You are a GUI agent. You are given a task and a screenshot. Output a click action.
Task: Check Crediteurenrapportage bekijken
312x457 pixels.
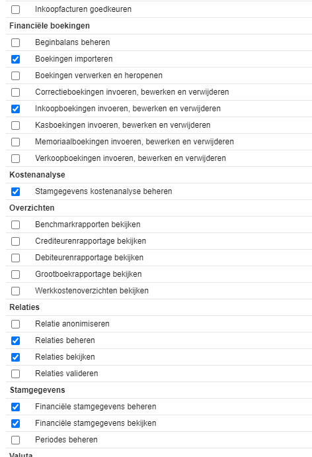click(15, 241)
